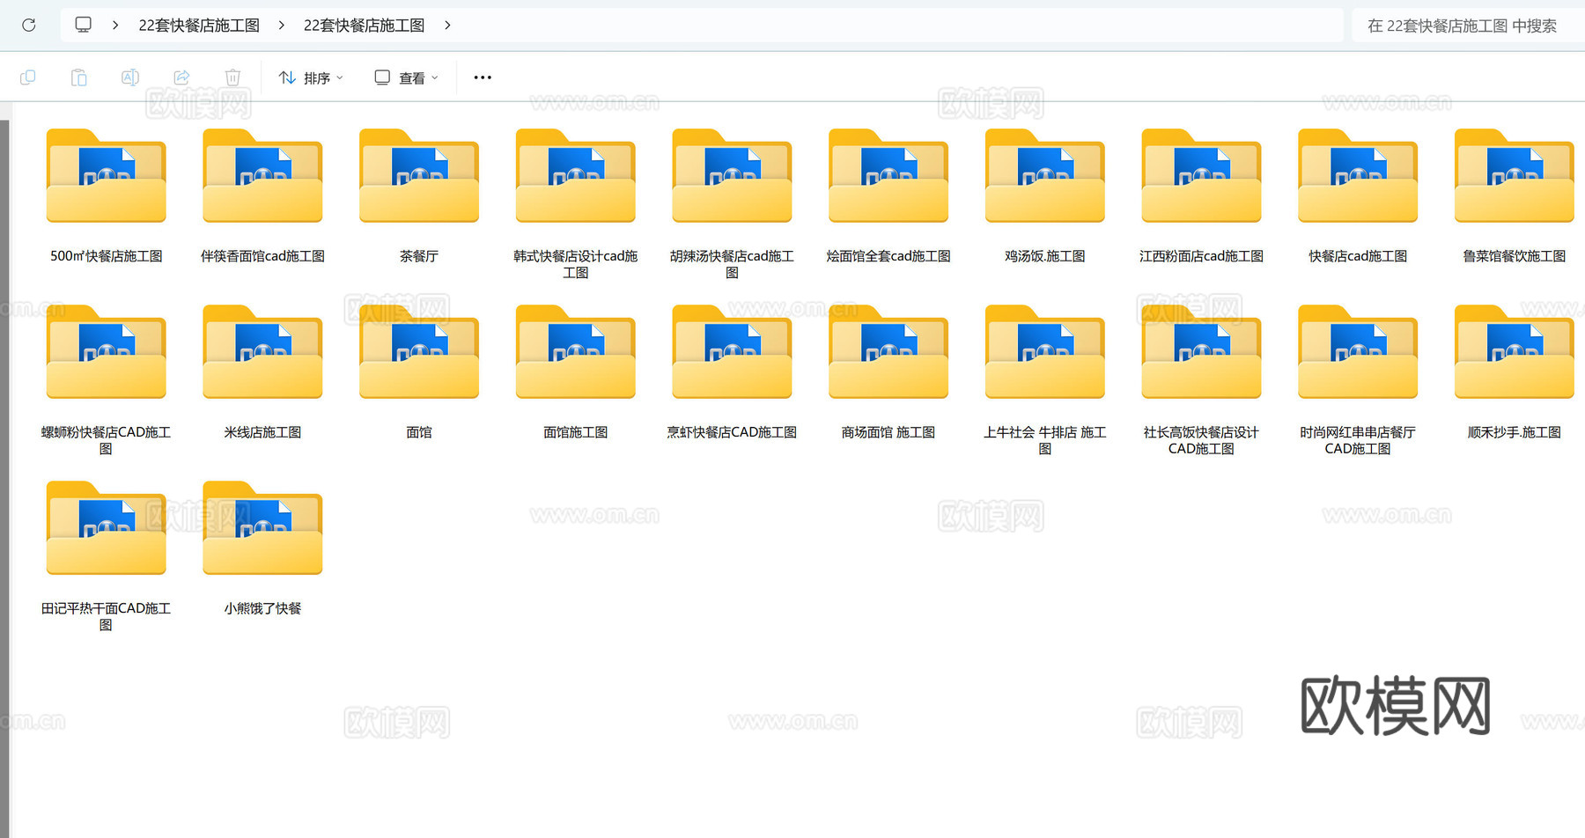The height and width of the screenshot is (838, 1585).
Task: Click the Share toolbar icon
Action: (181, 77)
